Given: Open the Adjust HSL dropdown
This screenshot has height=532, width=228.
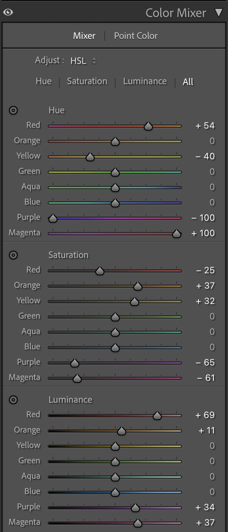Looking at the screenshot, I should click(84, 61).
